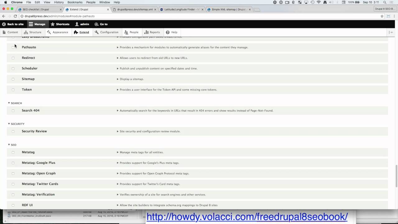
Task: Enable the Search 404 module checkbox
Action: pyautogui.click(x=13, y=110)
